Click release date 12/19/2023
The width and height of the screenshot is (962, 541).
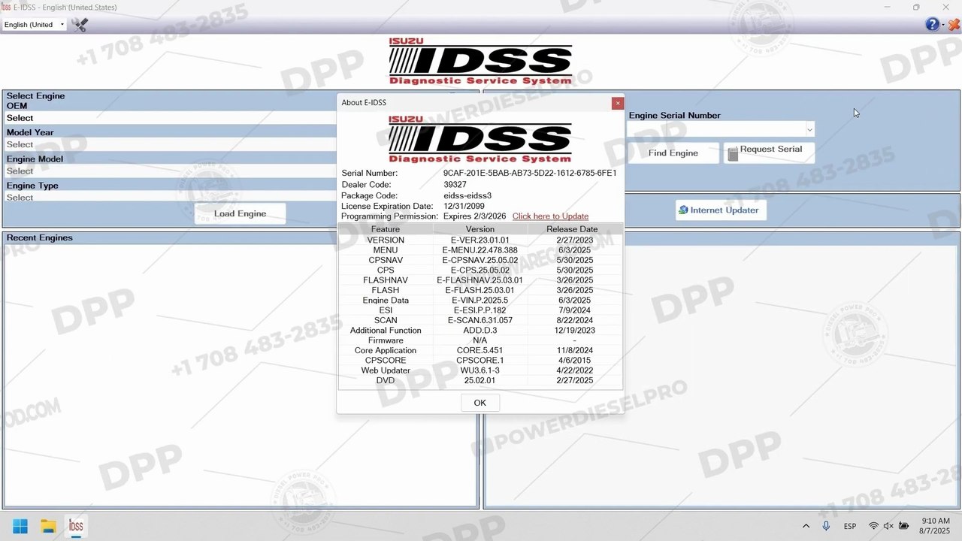click(x=575, y=331)
